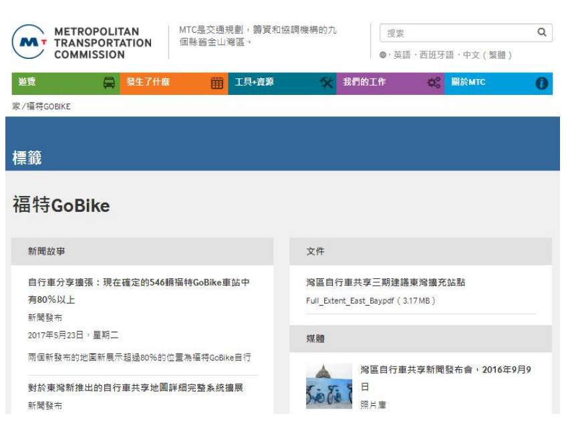The width and height of the screenshot is (566, 442).
Task: Click the date 2017年5月23日，星期二
Action: tap(74, 335)
